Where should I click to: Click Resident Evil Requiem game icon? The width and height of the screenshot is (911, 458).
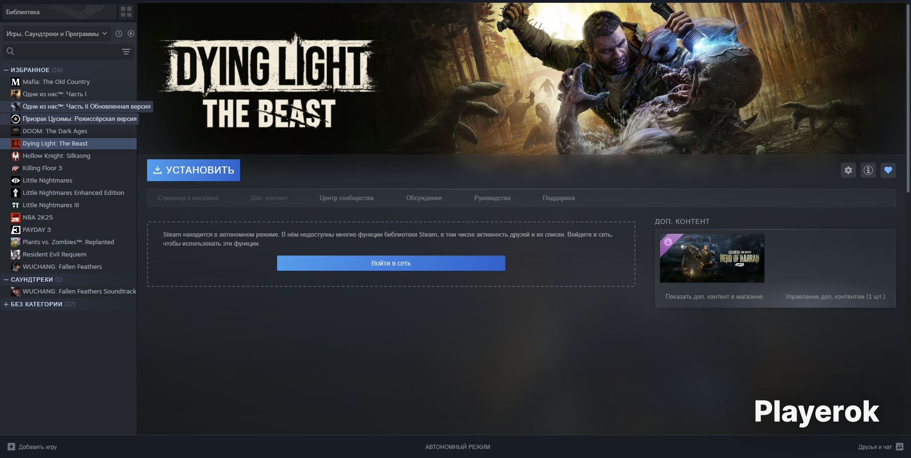click(16, 255)
